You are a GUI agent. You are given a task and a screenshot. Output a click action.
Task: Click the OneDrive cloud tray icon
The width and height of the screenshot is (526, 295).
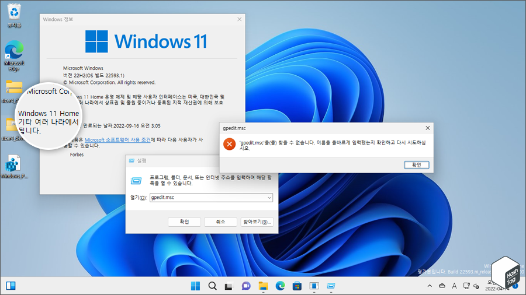(x=442, y=286)
